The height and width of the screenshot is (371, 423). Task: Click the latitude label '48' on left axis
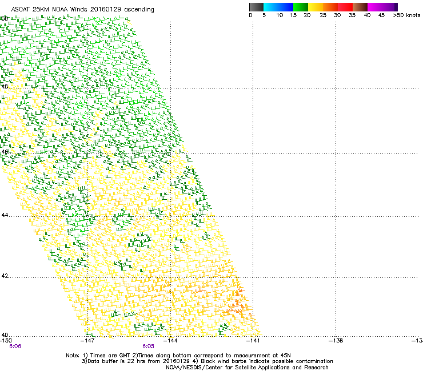point(5,87)
